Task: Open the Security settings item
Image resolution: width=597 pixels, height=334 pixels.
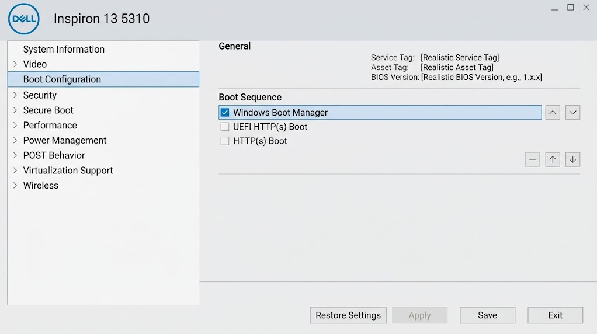Action: click(x=40, y=95)
